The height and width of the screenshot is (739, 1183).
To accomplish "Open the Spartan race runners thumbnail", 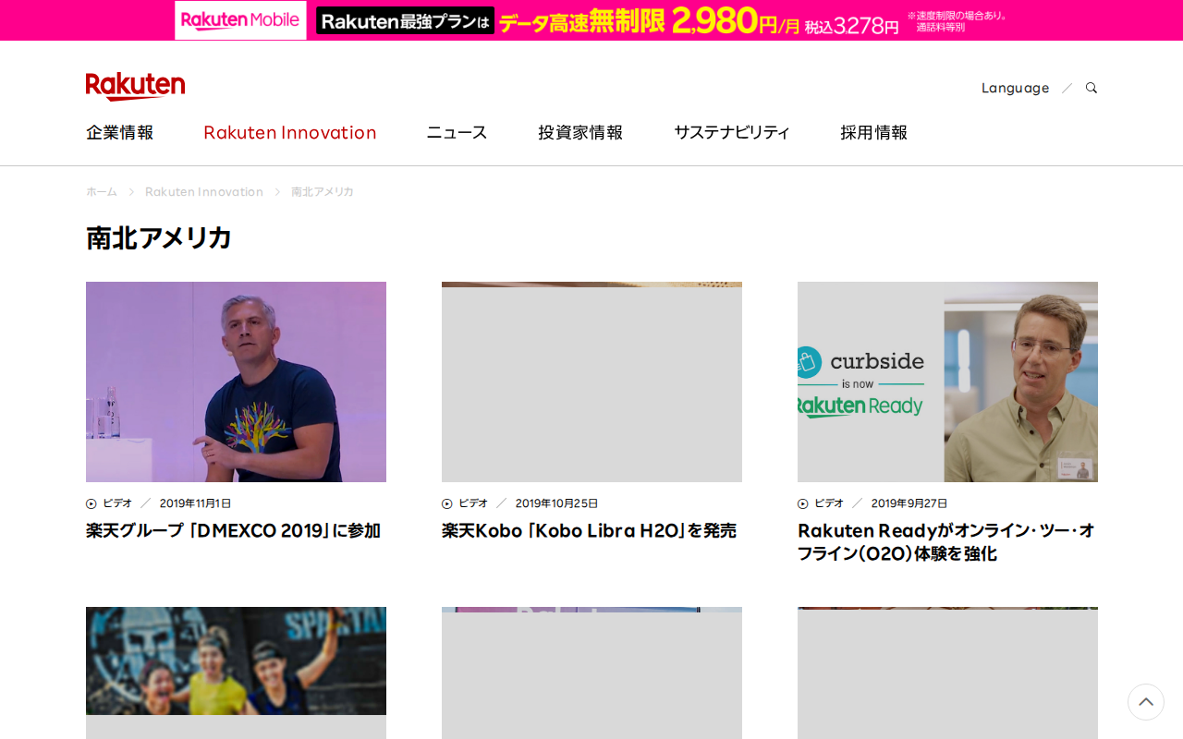I will click(236, 672).
